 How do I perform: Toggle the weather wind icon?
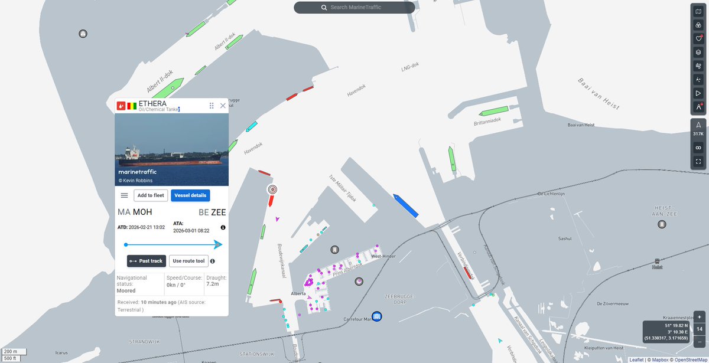698,66
